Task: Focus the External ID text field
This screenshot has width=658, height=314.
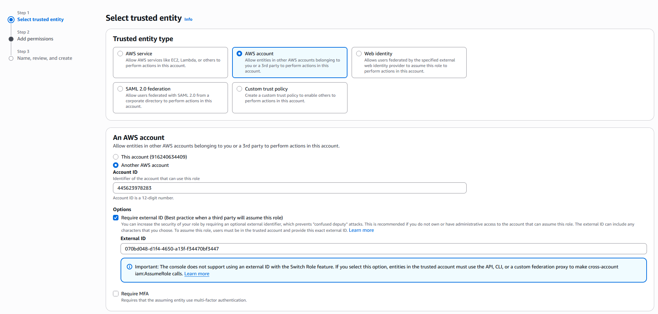Action: pyautogui.click(x=383, y=249)
